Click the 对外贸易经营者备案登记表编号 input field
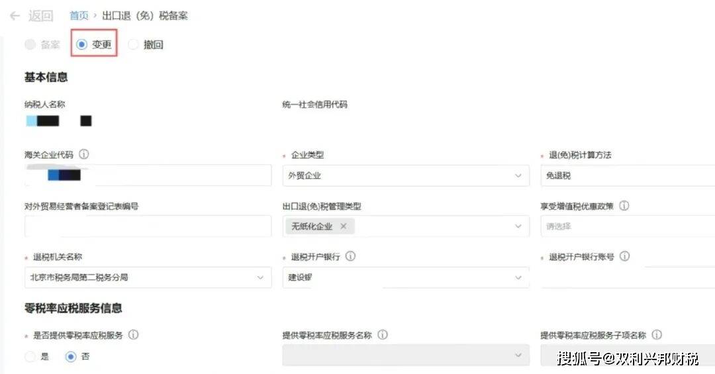 (148, 226)
